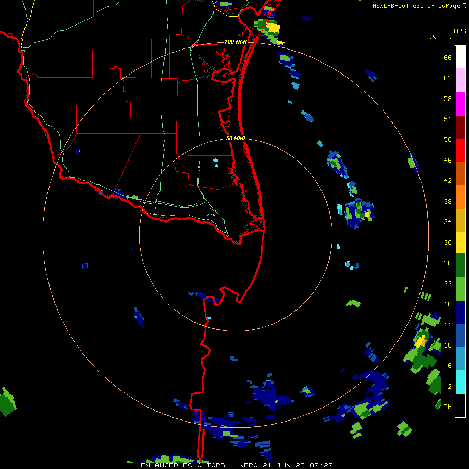Click the NEXLAB-College of DuPage credit text
Screen dimensions: 469x469
pos(419,6)
